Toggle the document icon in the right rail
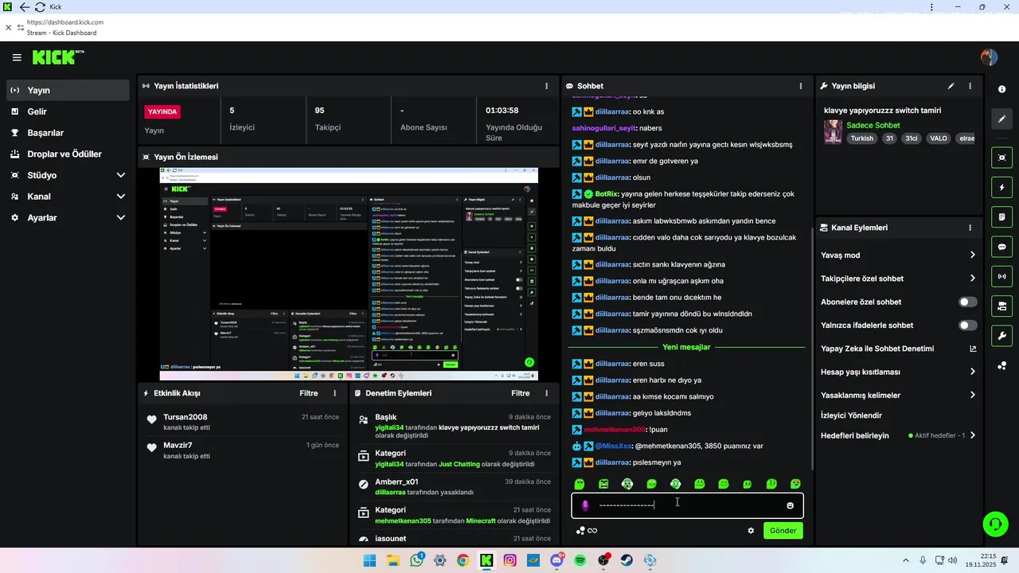The width and height of the screenshot is (1019, 573). click(x=1002, y=217)
